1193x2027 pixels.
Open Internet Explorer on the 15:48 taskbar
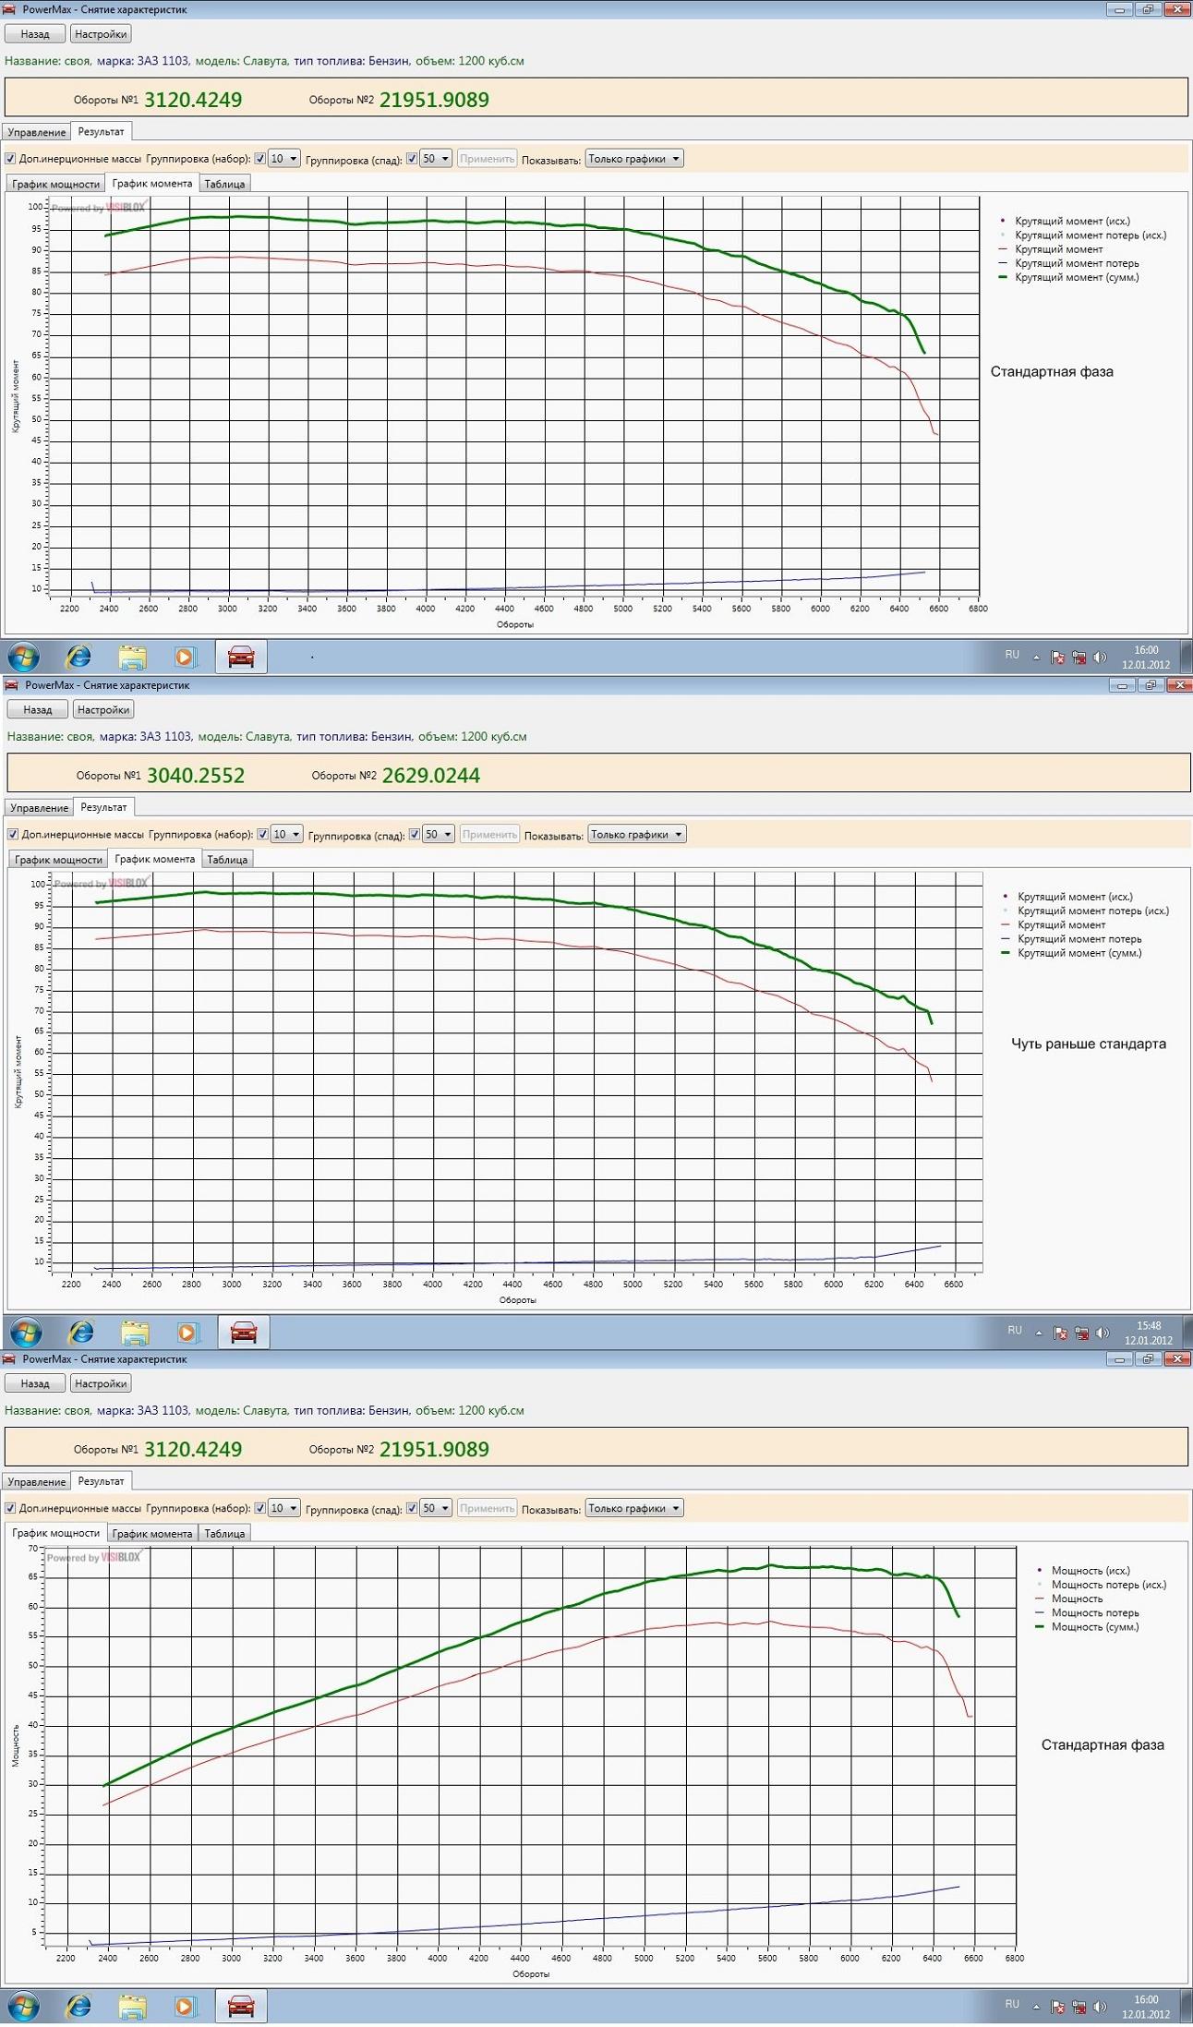(81, 1332)
